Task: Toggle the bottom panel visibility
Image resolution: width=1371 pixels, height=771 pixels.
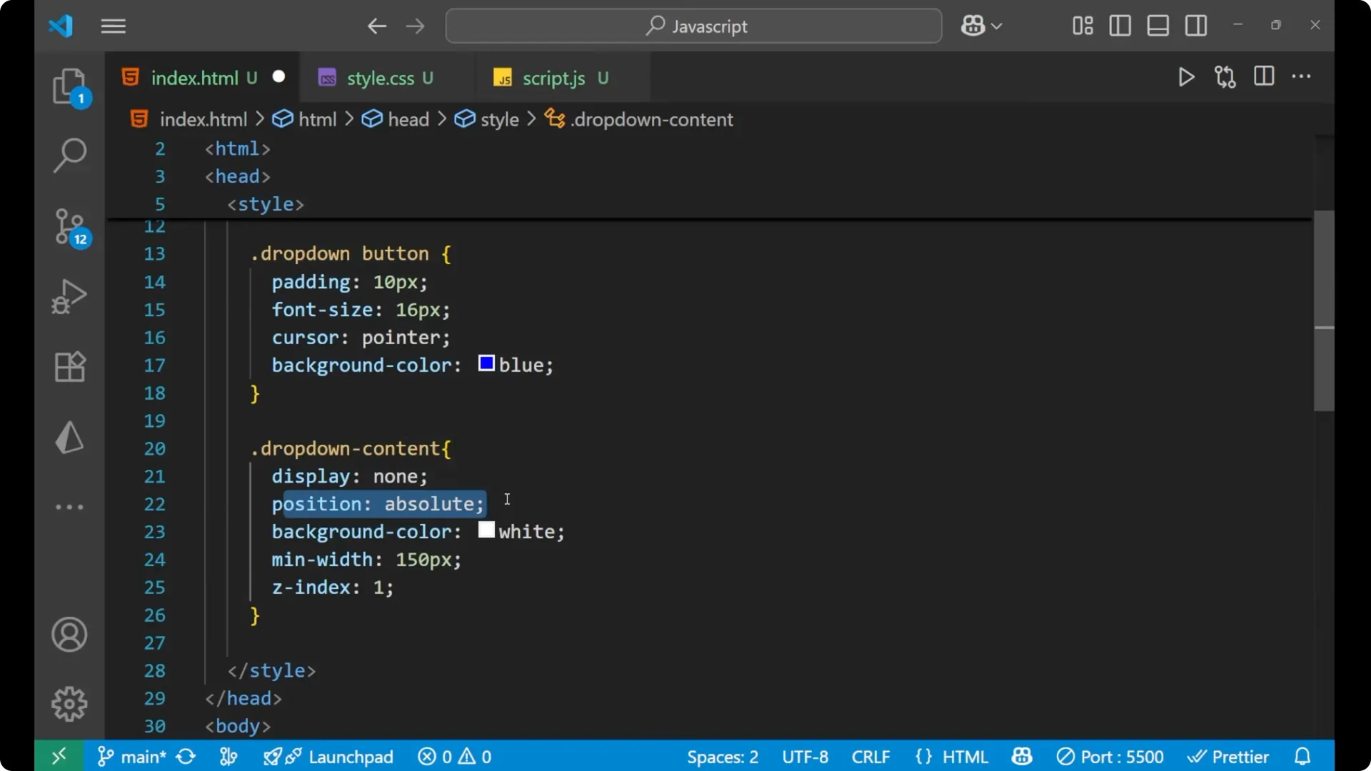Action: [x=1157, y=26]
